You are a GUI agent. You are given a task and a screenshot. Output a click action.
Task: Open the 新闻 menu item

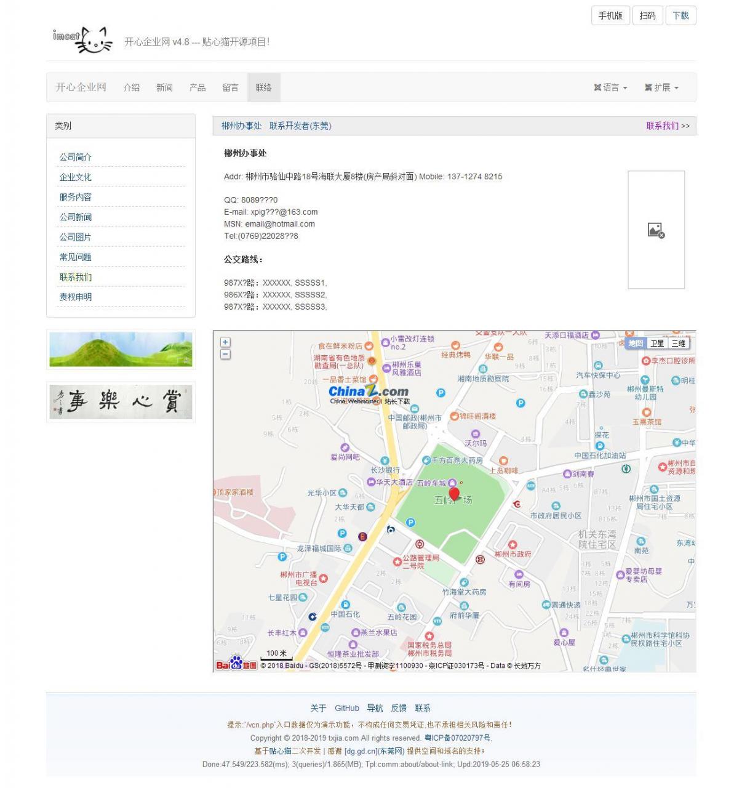164,87
